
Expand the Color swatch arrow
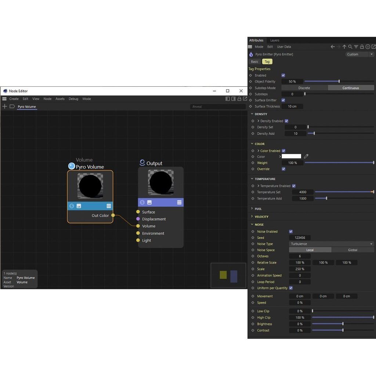(279, 156)
